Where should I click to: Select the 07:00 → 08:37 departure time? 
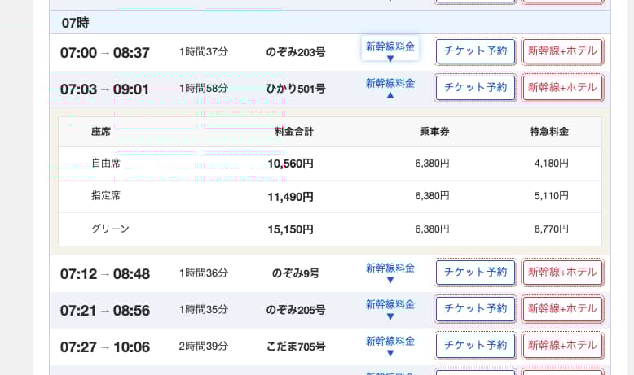tap(105, 53)
